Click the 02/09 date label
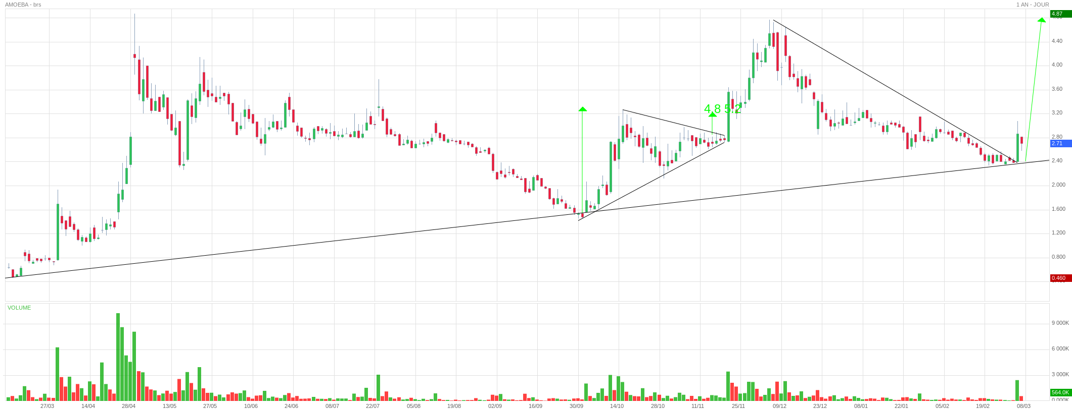Image resolution: width=1072 pixels, height=411 pixels. point(495,406)
